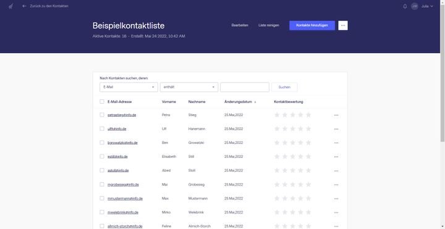Click the sort arrow next to Änderungsdatum
The width and height of the screenshot is (445, 229).
pos(255,102)
